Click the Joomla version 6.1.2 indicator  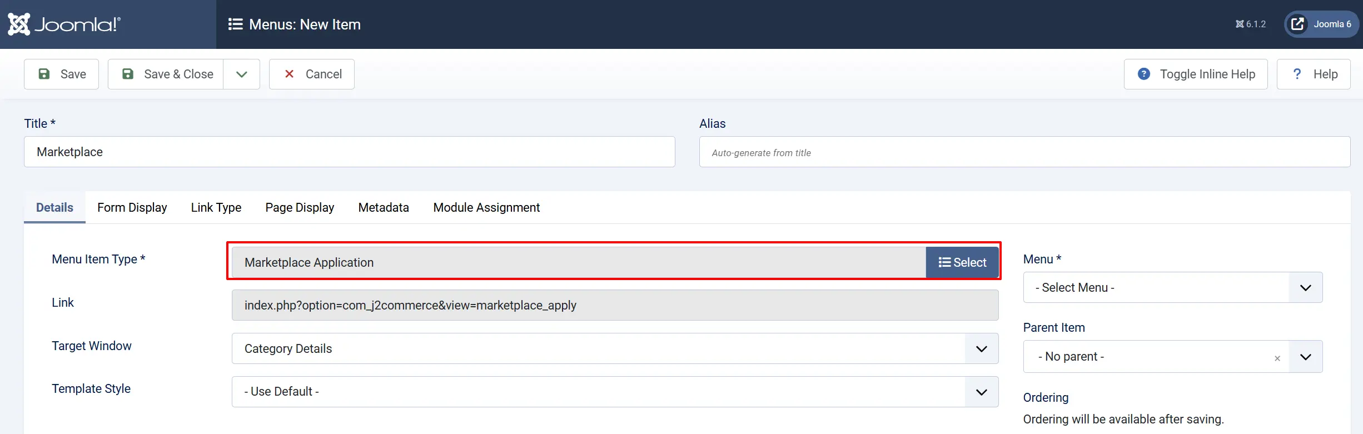tap(1251, 24)
